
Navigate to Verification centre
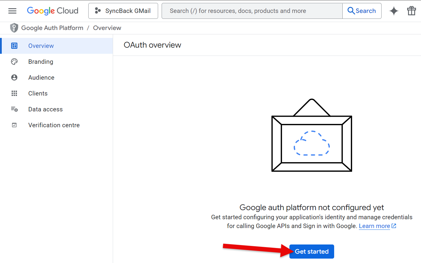[54, 125]
